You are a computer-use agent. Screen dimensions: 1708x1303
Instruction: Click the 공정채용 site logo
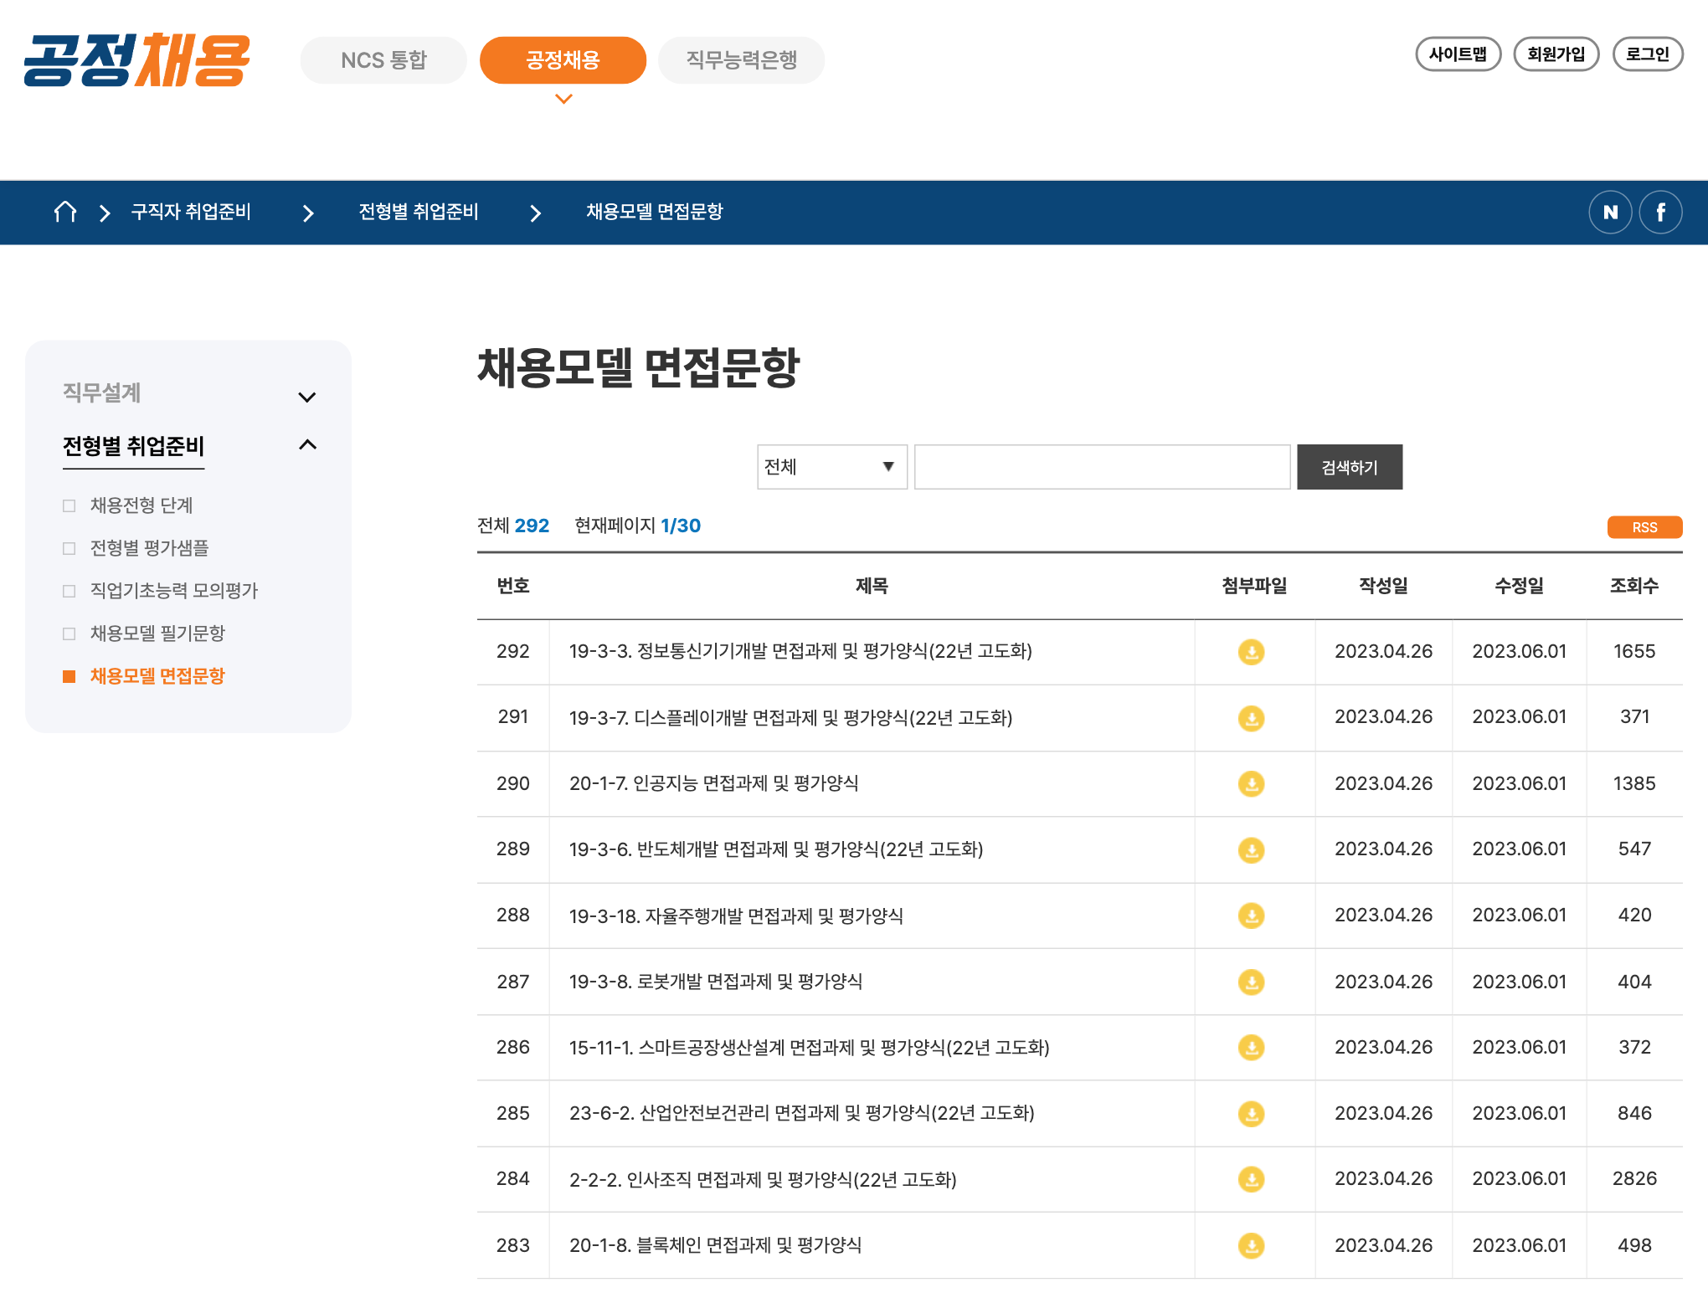click(137, 60)
